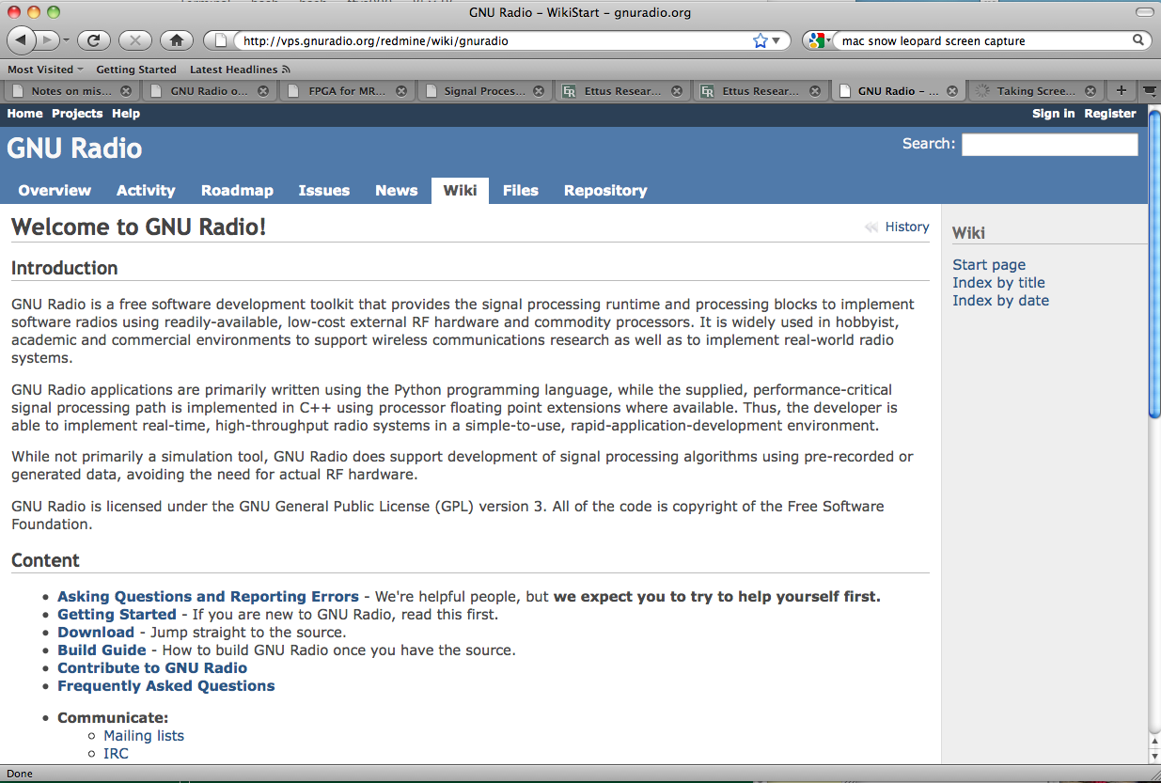The width and height of the screenshot is (1161, 783).
Task: Open the sidebar Index by title link
Action: 998,283
